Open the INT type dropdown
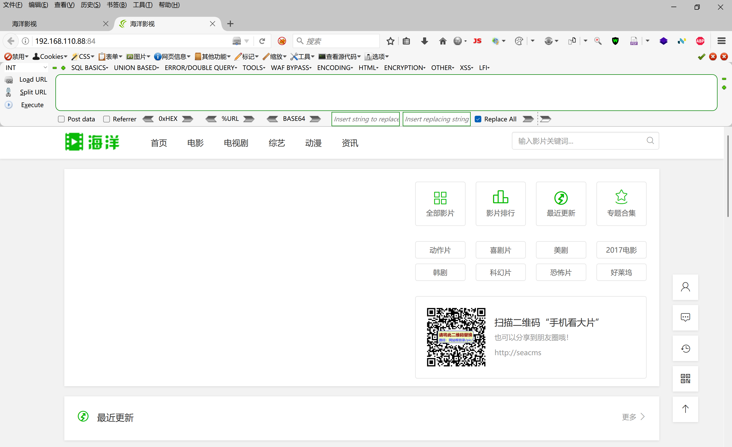This screenshot has height=447, width=732. pyautogui.click(x=26, y=68)
